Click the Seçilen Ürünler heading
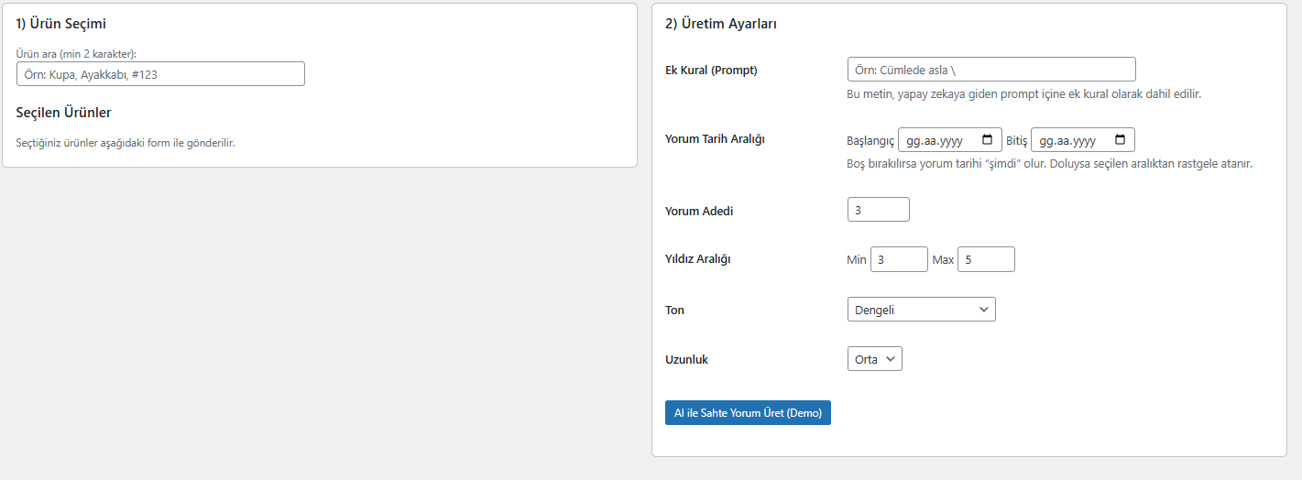This screenshot has width=1302, height=480. (x=64, y=113)
